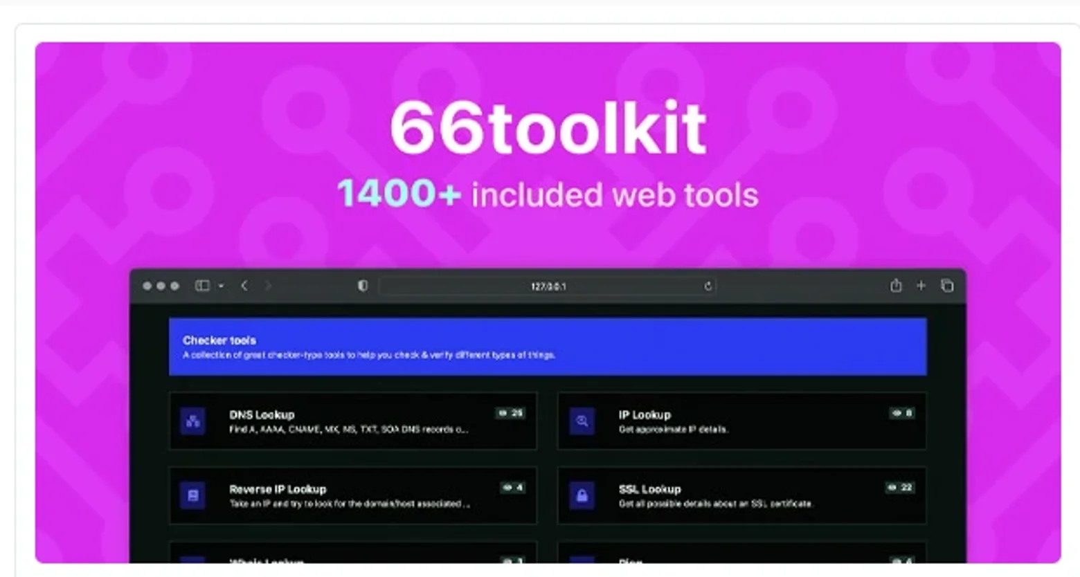Click the "Get approximate IP details" description
Screen dimensions: 1080x577
pyautogui.click(x=673, y=430)
